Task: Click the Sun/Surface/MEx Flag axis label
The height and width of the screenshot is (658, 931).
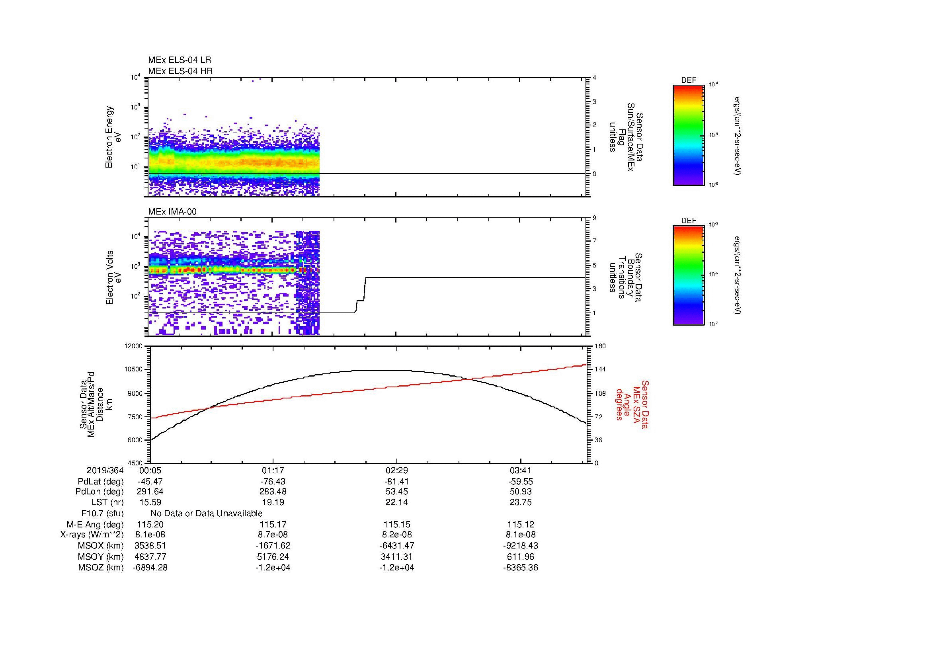Action: (626, 137)
